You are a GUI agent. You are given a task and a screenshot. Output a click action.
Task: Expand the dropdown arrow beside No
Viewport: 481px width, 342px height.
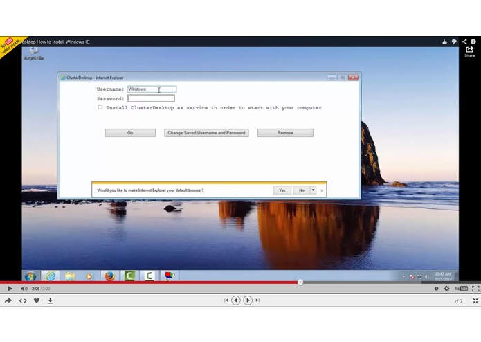(314, 190)
